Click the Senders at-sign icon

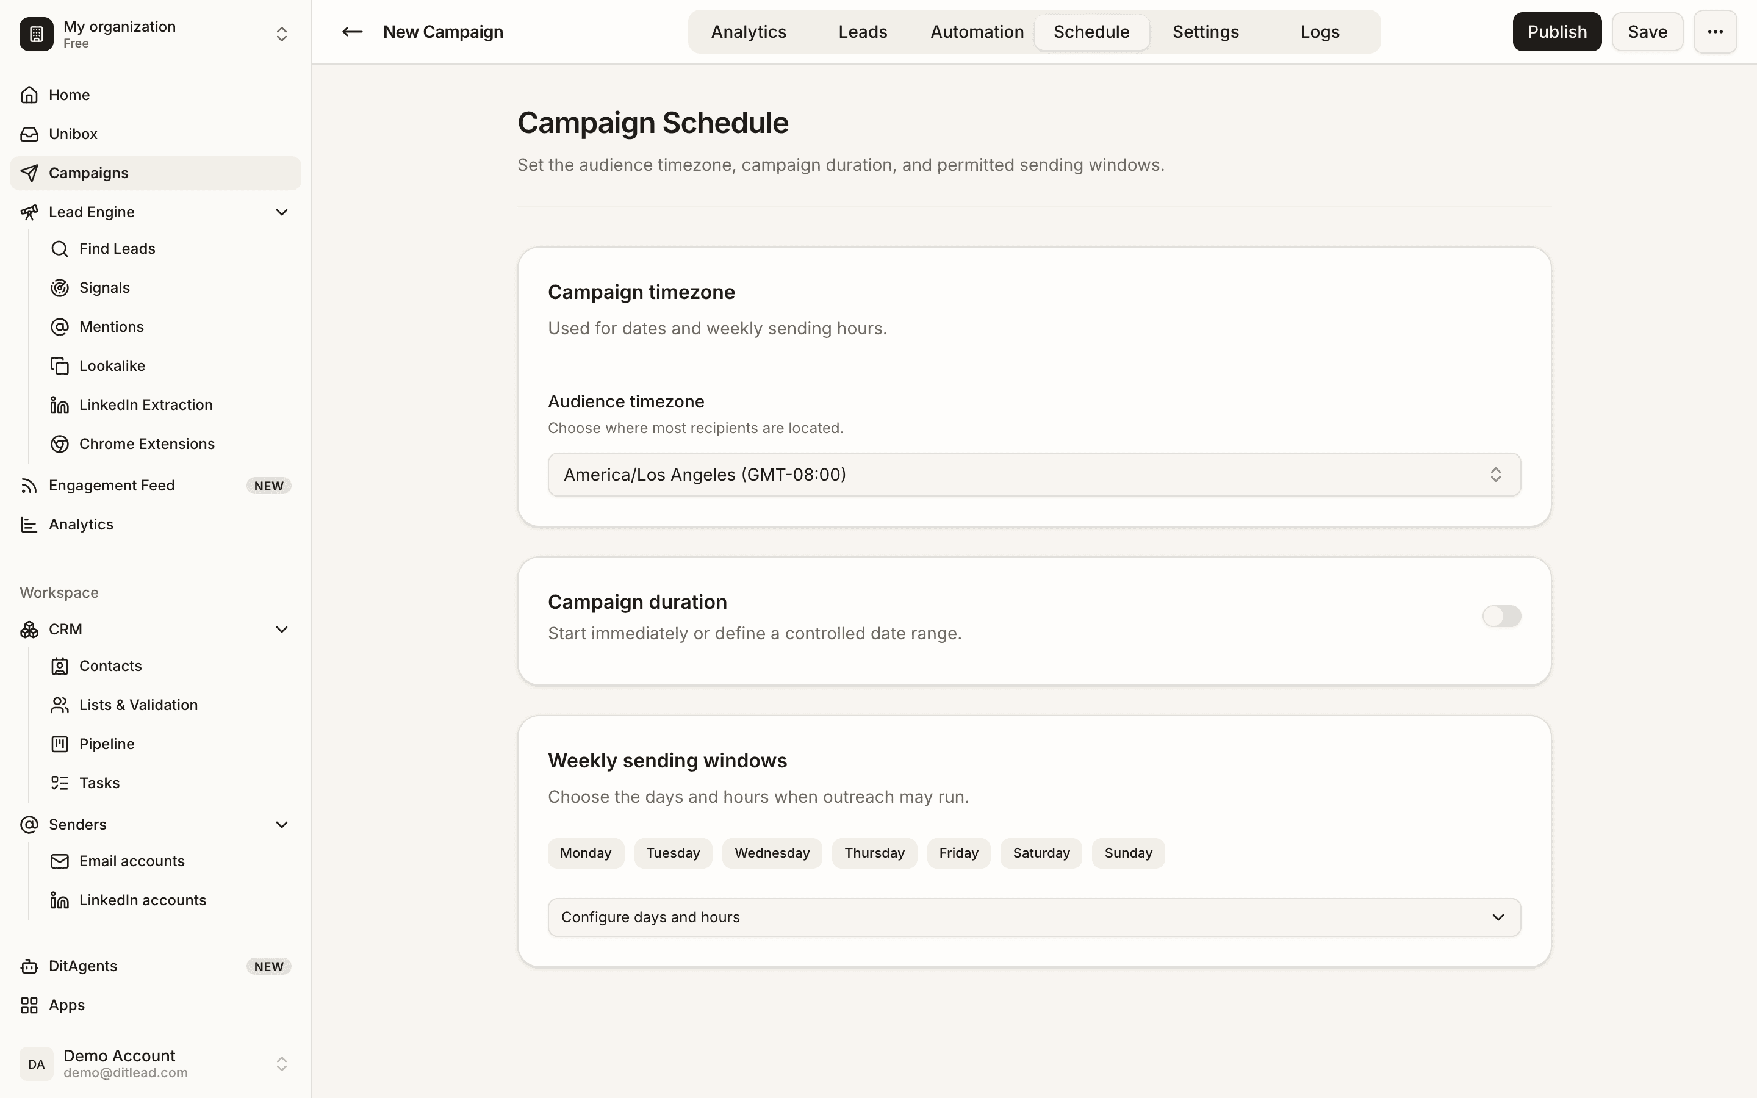29,824
